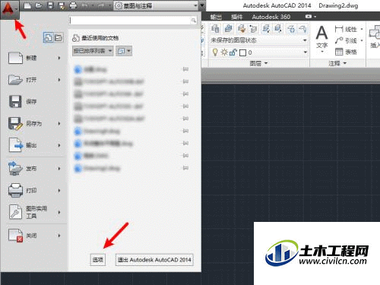
Task: Expand the 发布 submenu arrow
Action: [59, 169]
